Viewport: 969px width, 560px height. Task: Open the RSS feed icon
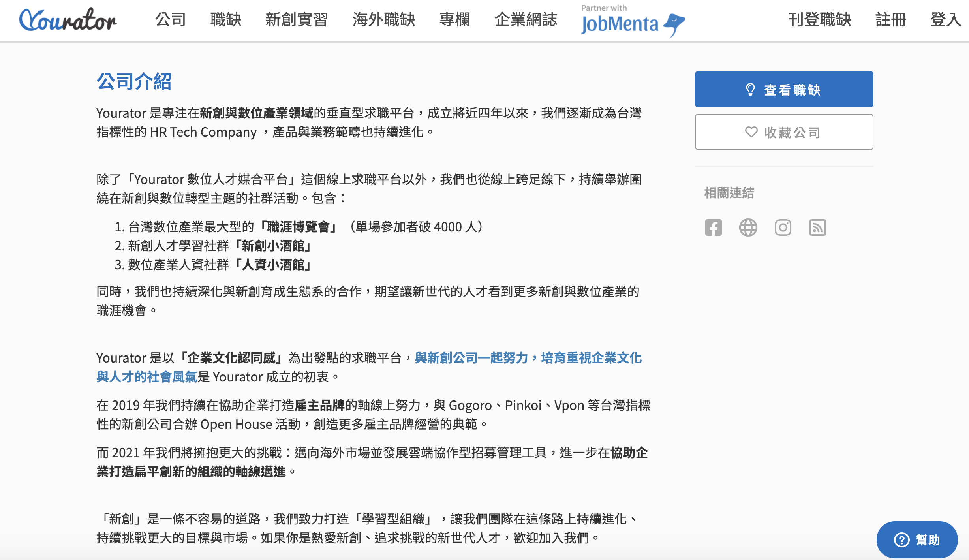(x=817, y=227)
